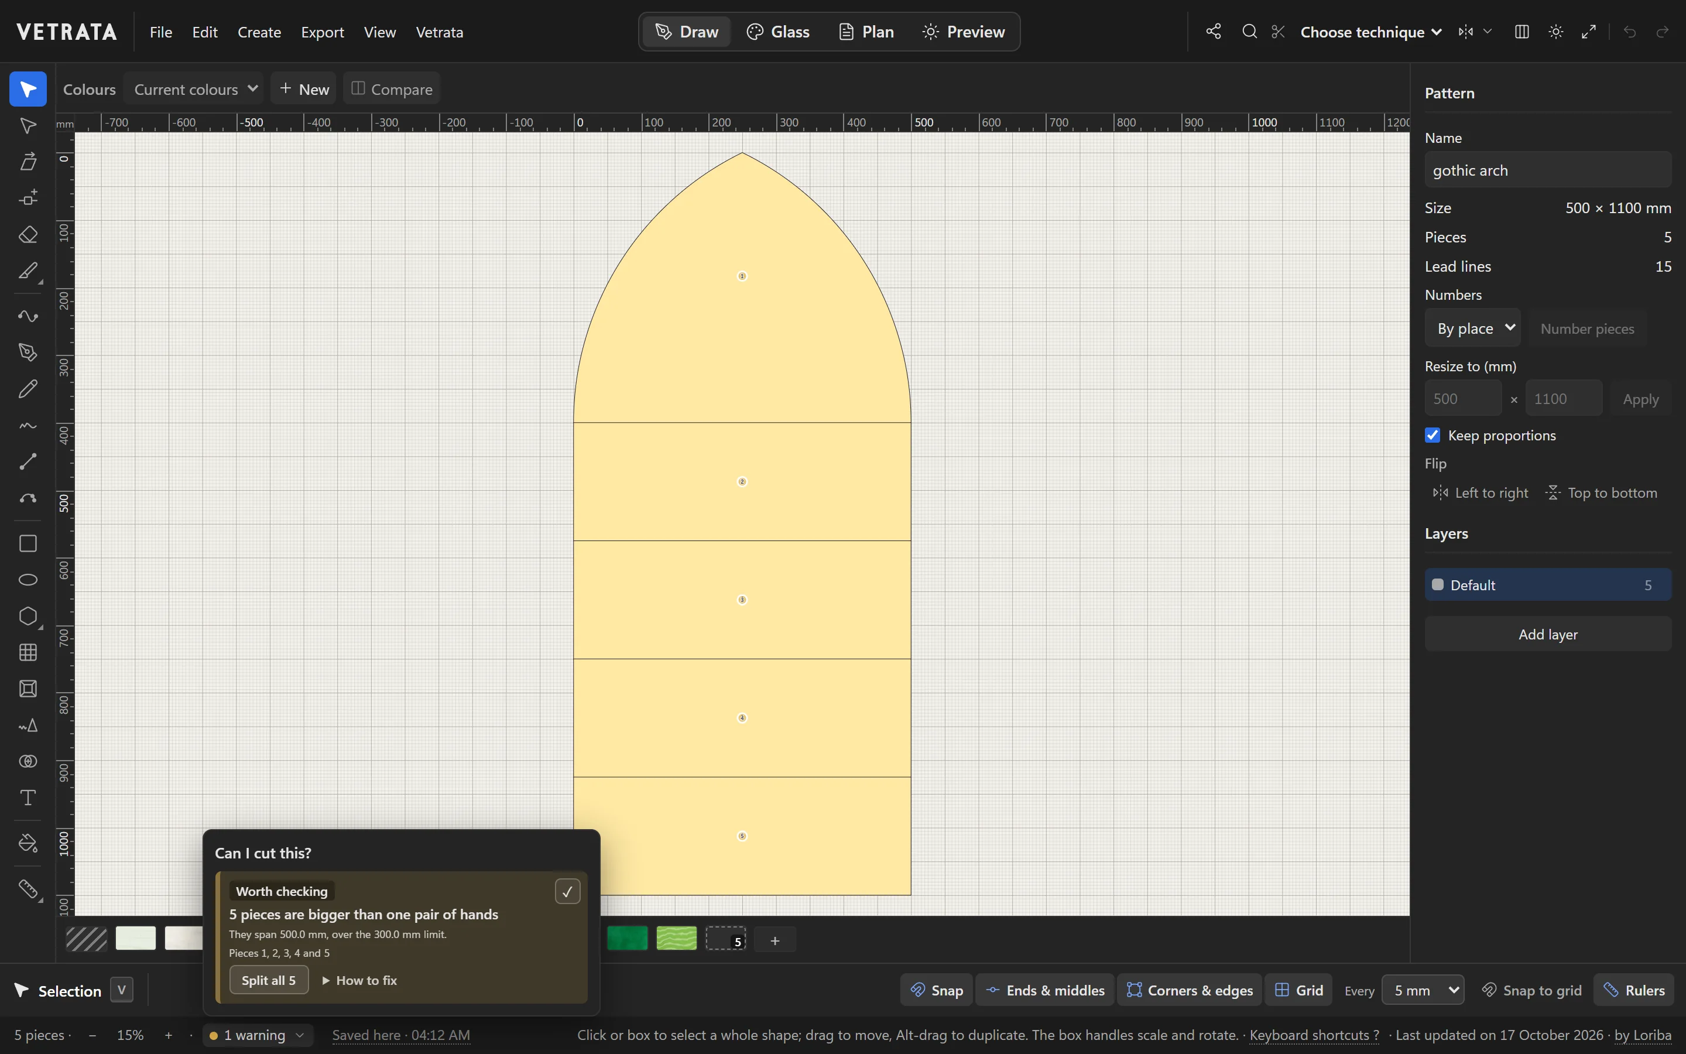Toggle Rulers visibility

tap(1634, 990)
